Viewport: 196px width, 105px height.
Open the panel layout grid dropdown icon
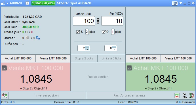[5, 96]
